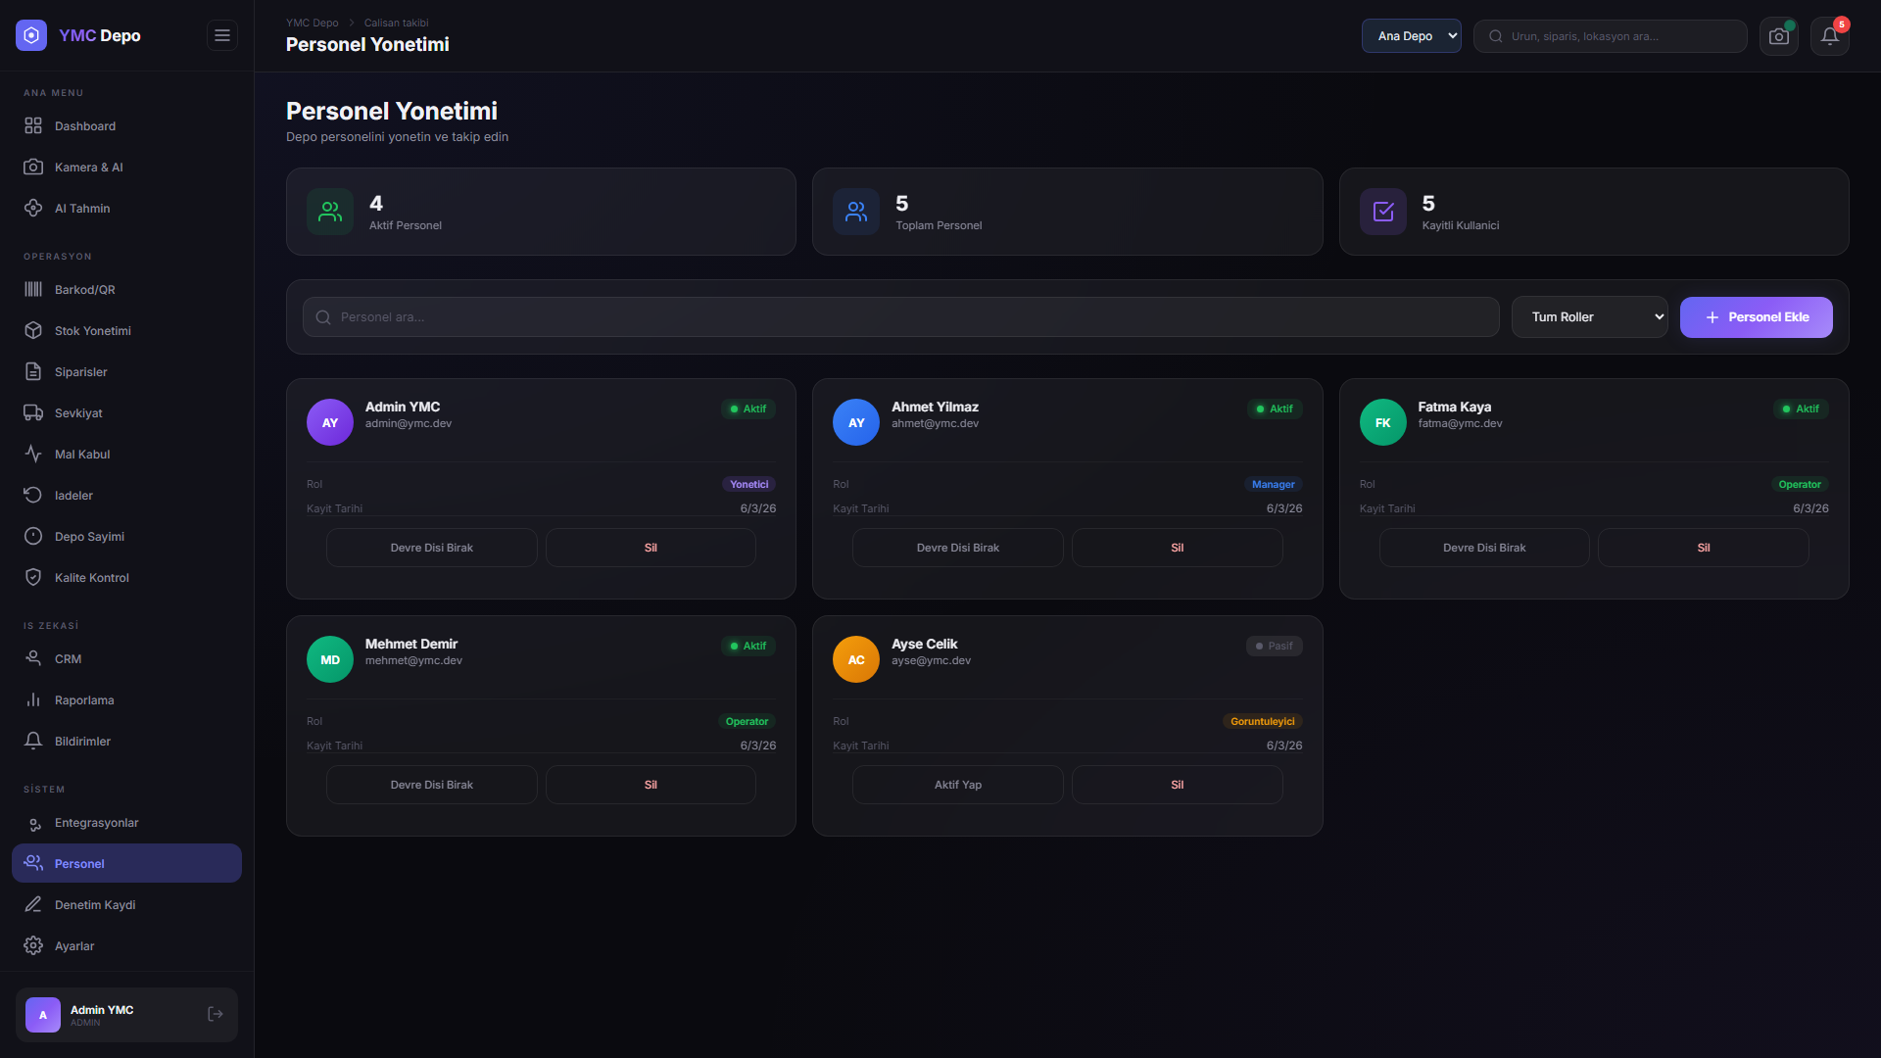Deactivate Fatma Kaya with Devre Disi Birak
The height and width of the screenshot is (1058, 1881).
(x=1484, y=548)
